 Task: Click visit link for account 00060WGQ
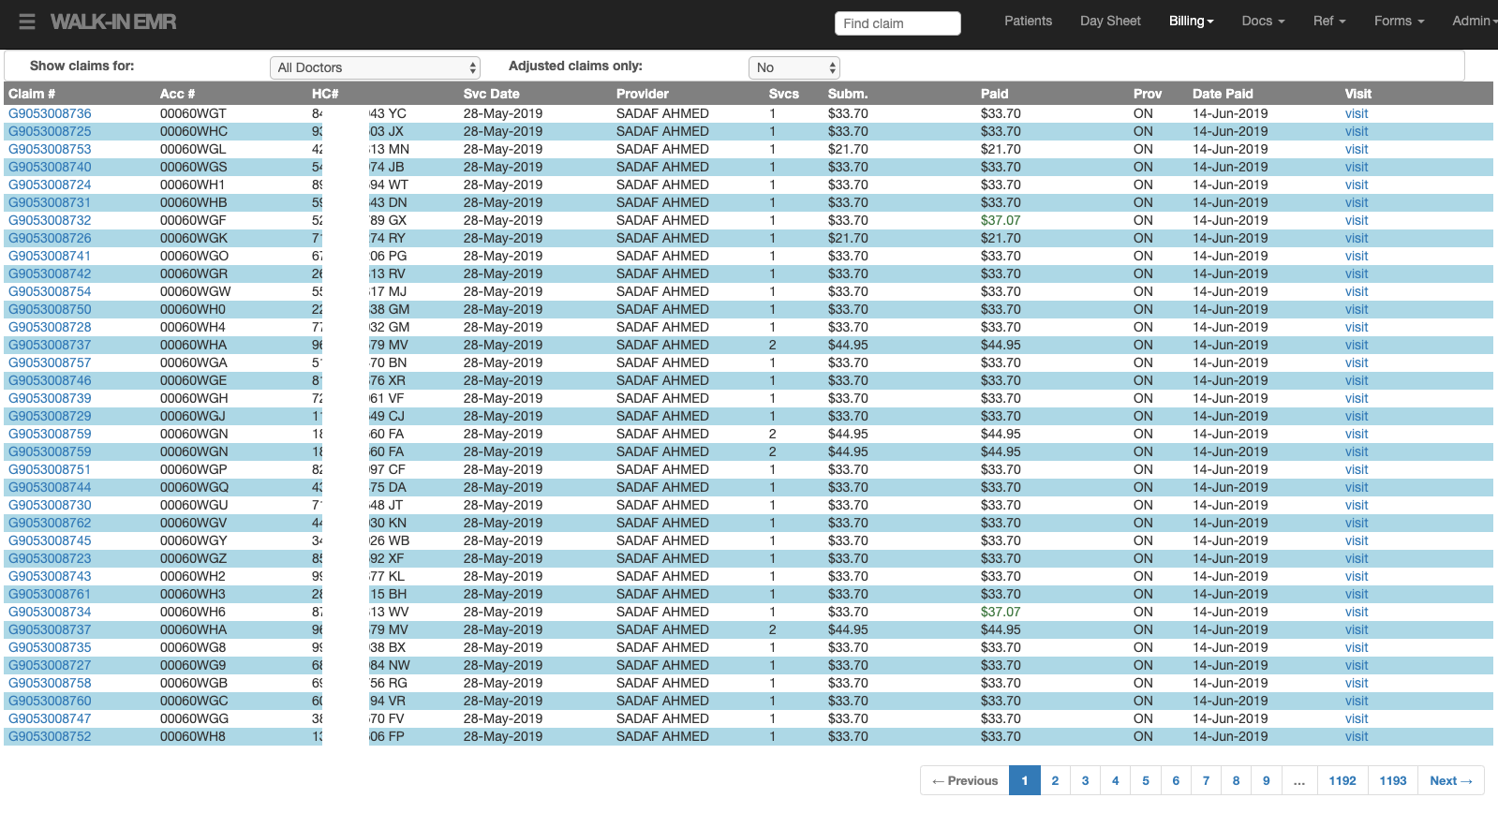pos(1357,487)
